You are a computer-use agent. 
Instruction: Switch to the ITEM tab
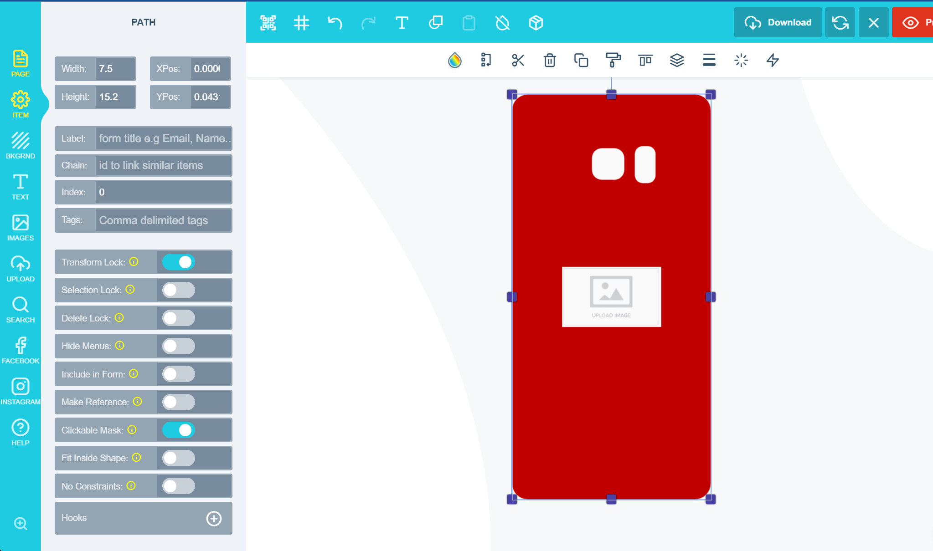21,105
